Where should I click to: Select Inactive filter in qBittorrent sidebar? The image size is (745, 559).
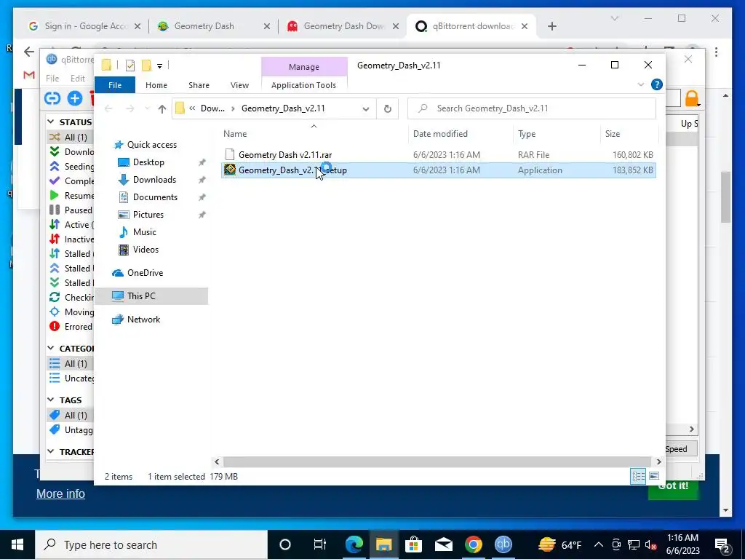71,239
